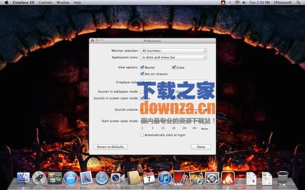Open the App Store dock icon

[71, 178]
